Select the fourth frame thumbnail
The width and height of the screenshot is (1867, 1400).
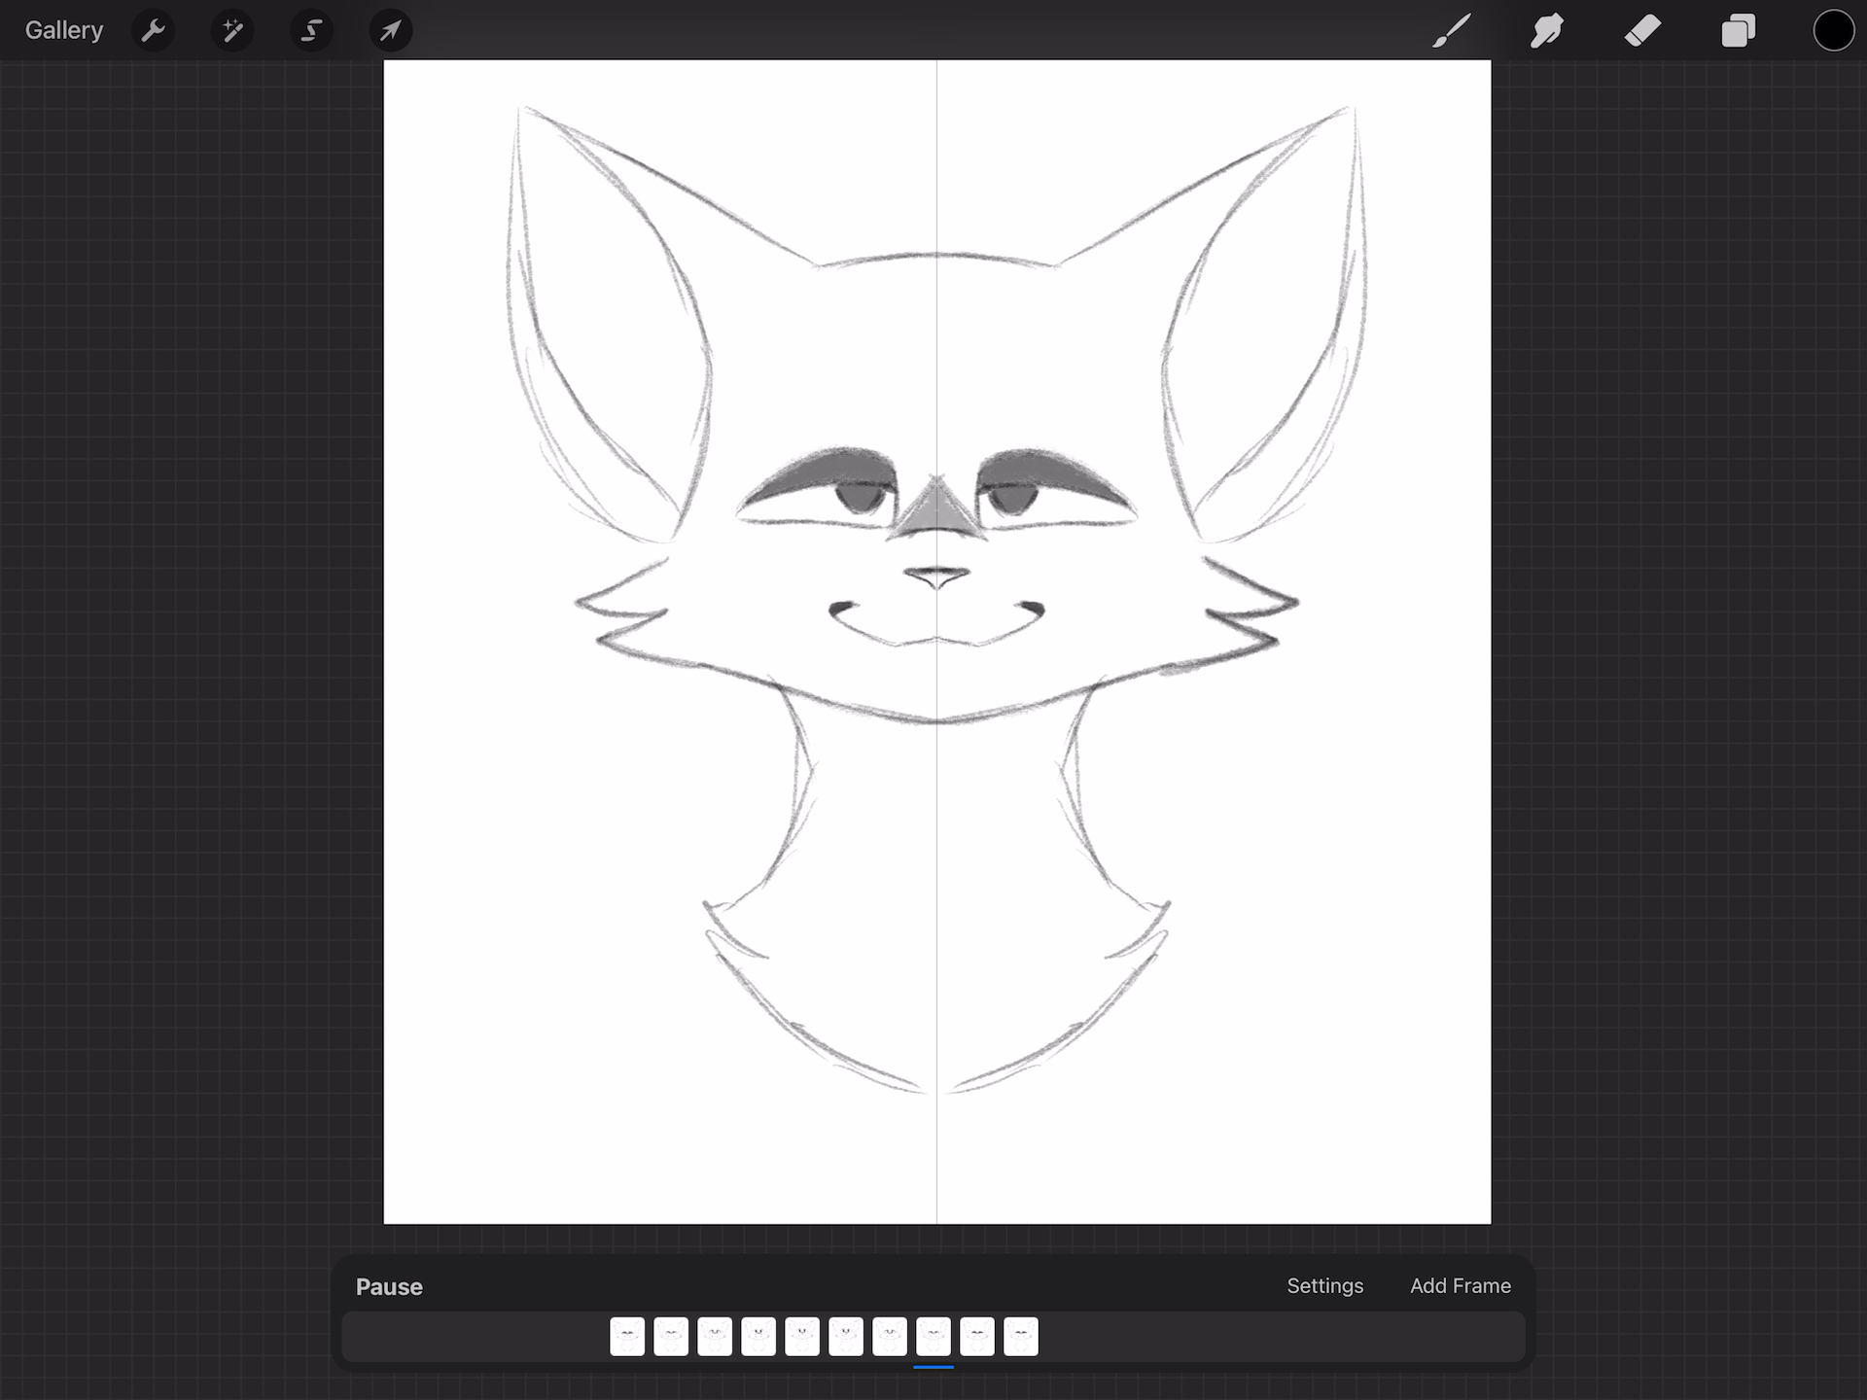(758, 1337)
